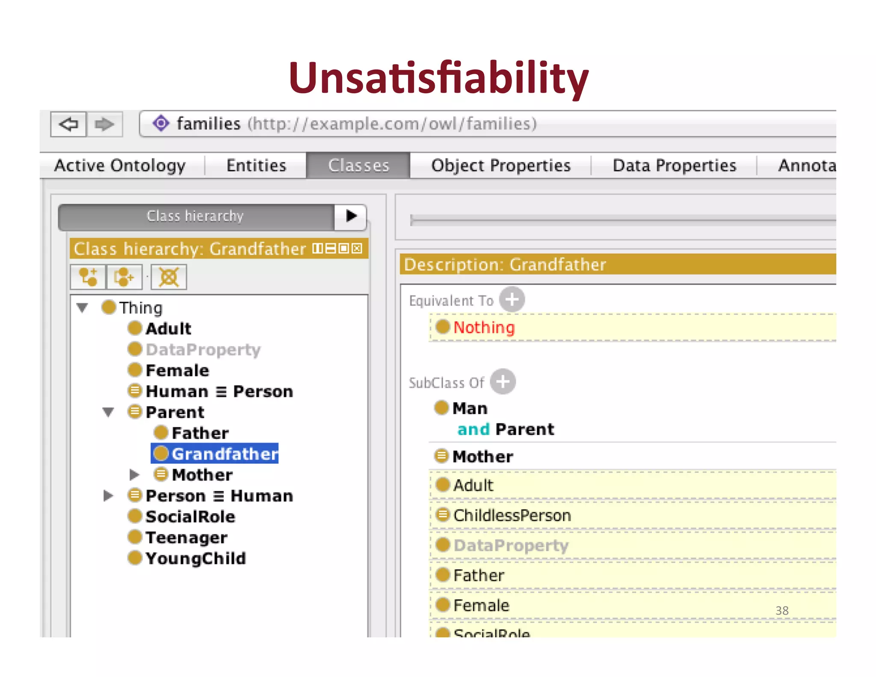Select Father under Parent
Image resolution: width=876 pixels, height=677 pixels.
click(x=191, y=433)
